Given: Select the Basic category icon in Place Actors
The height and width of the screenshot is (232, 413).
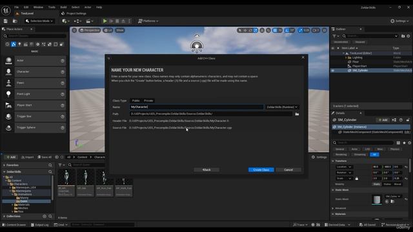Looking at the screenshot, I should pyautogui.click(x=14, y=44).
